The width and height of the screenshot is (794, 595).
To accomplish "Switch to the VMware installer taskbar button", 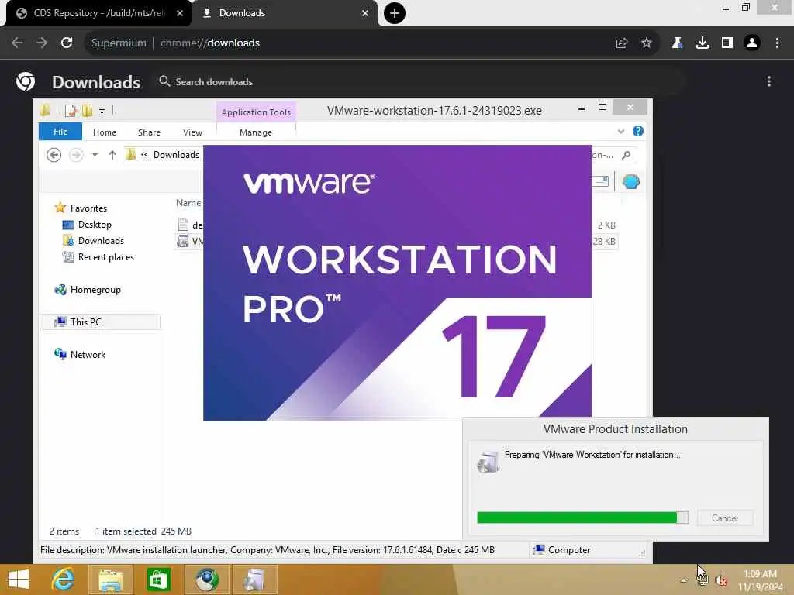I will pos(254,580).
